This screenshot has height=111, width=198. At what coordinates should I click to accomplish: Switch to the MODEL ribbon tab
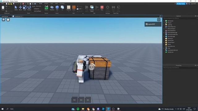tap(46, 4)
